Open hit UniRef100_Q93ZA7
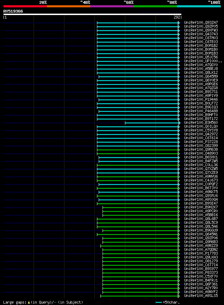 point(201,23)
